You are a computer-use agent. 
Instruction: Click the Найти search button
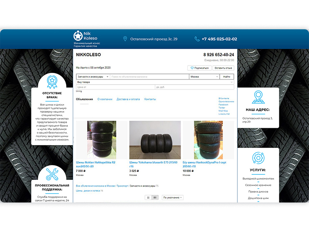point(227,77)
